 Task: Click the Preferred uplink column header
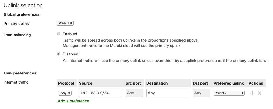pos(229,83)
